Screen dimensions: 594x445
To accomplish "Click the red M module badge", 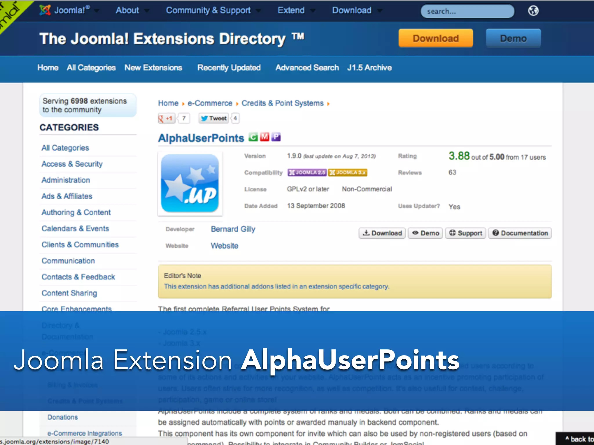I will [x=265, y=137].
